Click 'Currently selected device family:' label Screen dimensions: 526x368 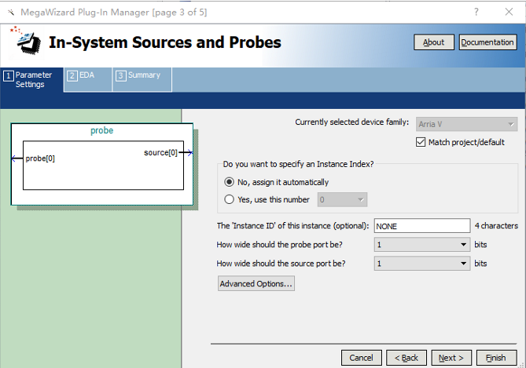352,122
